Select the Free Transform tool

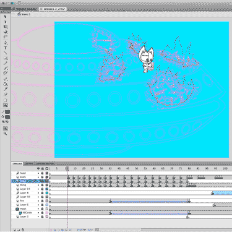pyautogui.click(x=6, y=27)
